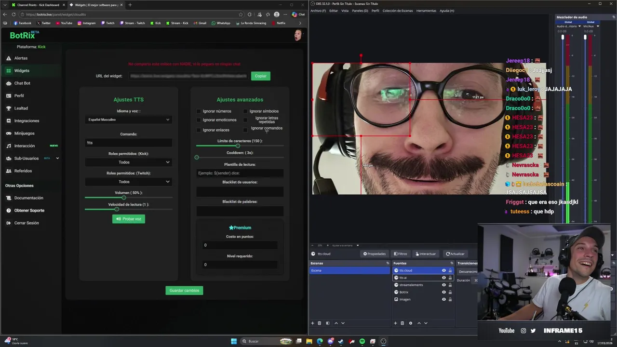Remove the selected scene in OBS Escenas

(x=319, y=323)
